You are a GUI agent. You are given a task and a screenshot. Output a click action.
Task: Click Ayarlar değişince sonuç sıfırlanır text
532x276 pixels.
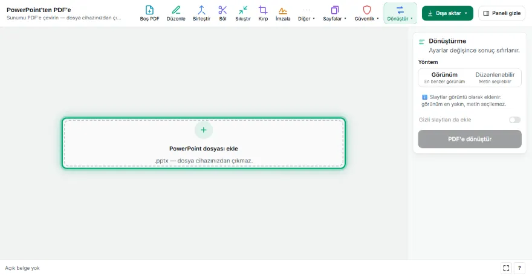pyautogui.click(x=474, y=50)
